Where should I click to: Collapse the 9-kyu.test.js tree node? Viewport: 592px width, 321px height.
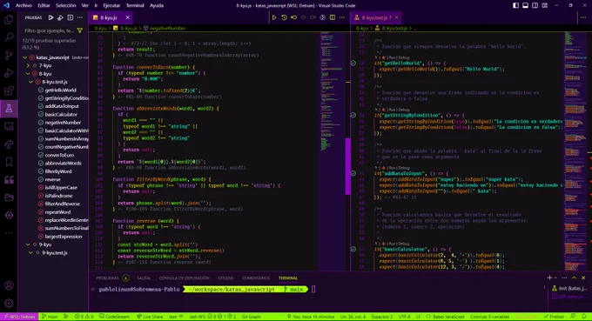(31, 253)
